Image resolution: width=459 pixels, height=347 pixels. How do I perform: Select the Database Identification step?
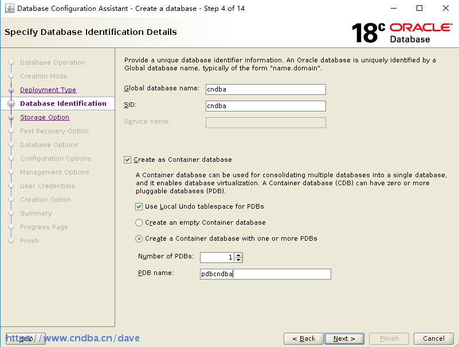click(63, 103)
